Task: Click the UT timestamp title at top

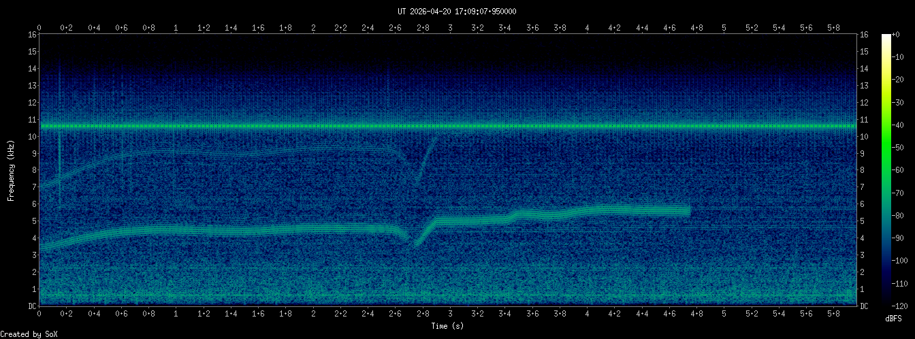Action: 457,12
